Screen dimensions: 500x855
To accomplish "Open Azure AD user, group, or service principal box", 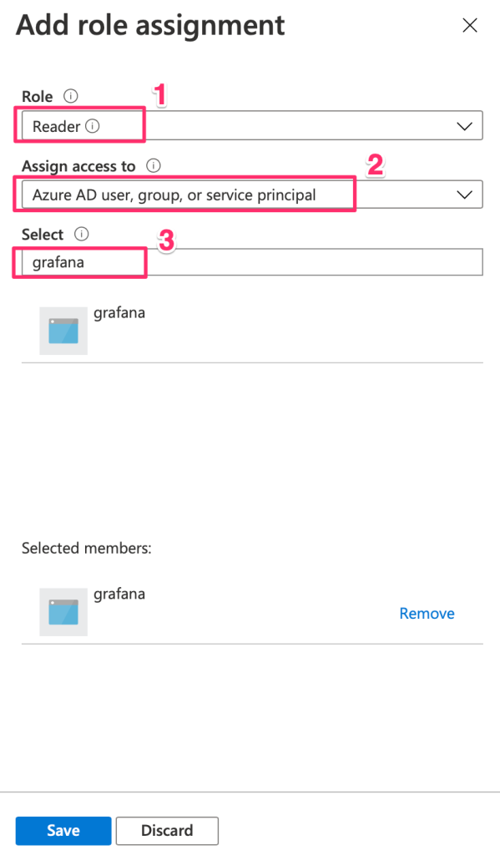I will (252, 194).
